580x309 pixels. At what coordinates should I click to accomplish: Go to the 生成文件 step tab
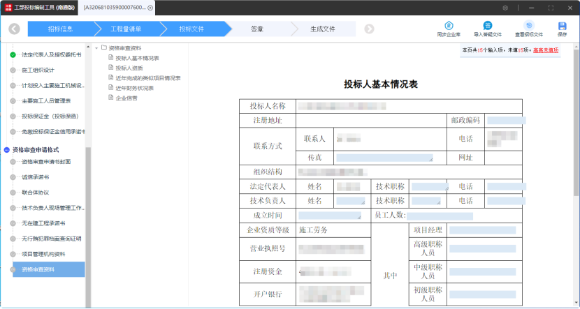pos(323,29)
